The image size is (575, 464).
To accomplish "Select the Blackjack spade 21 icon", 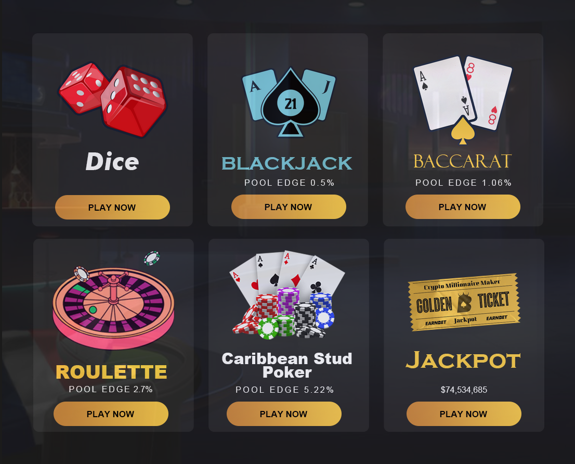I will click(289, 102).
